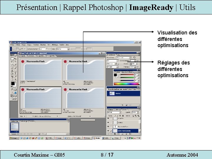Select the Zoom magnifier tool
Image resolution: width=212 pixels, height=159 pixels.
15,79
